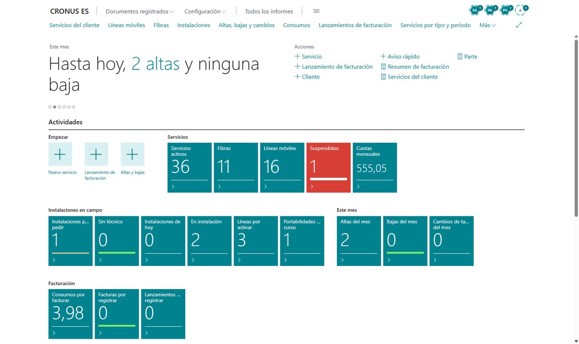
Task: Open the Servicios del cliente navigation tab
Action: pyautogui.click(x=74, y=25)
